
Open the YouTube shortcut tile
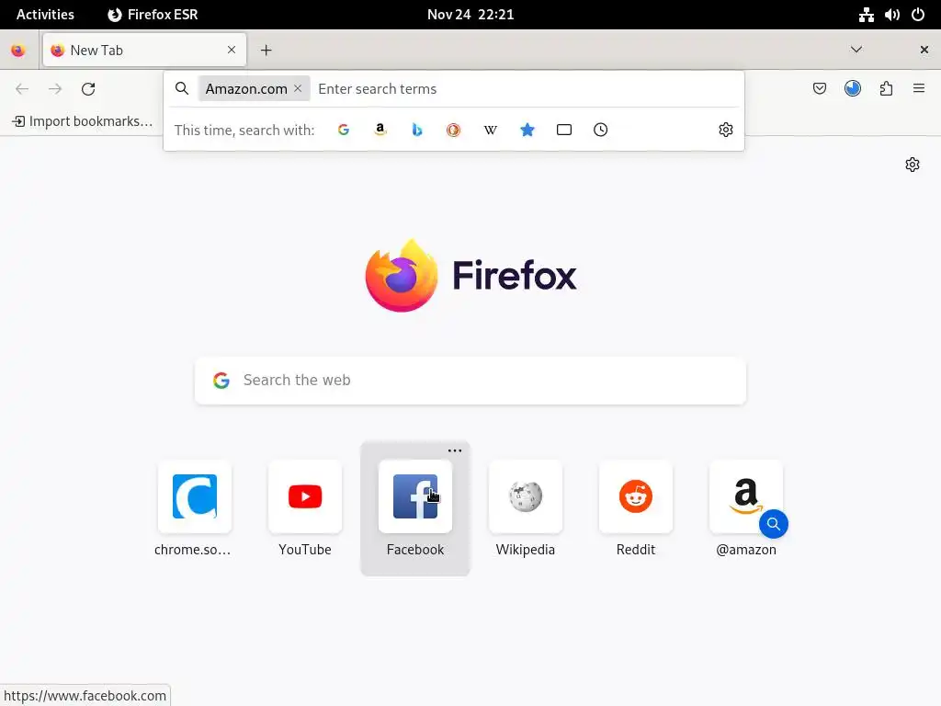[305, 508]
